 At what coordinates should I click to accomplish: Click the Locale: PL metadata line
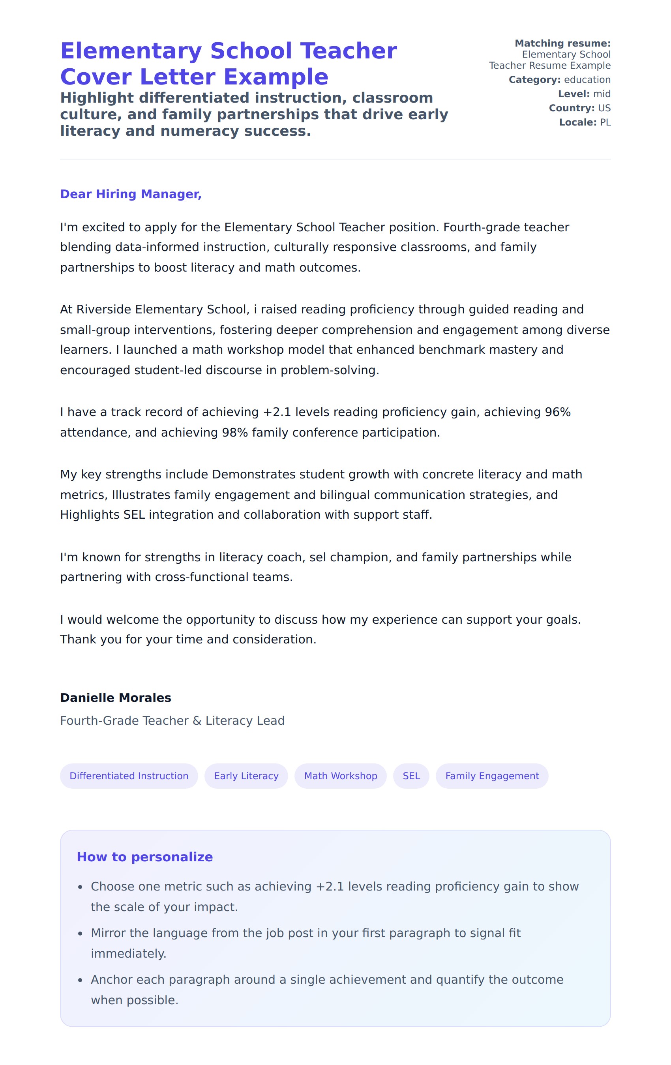(584, 122)
